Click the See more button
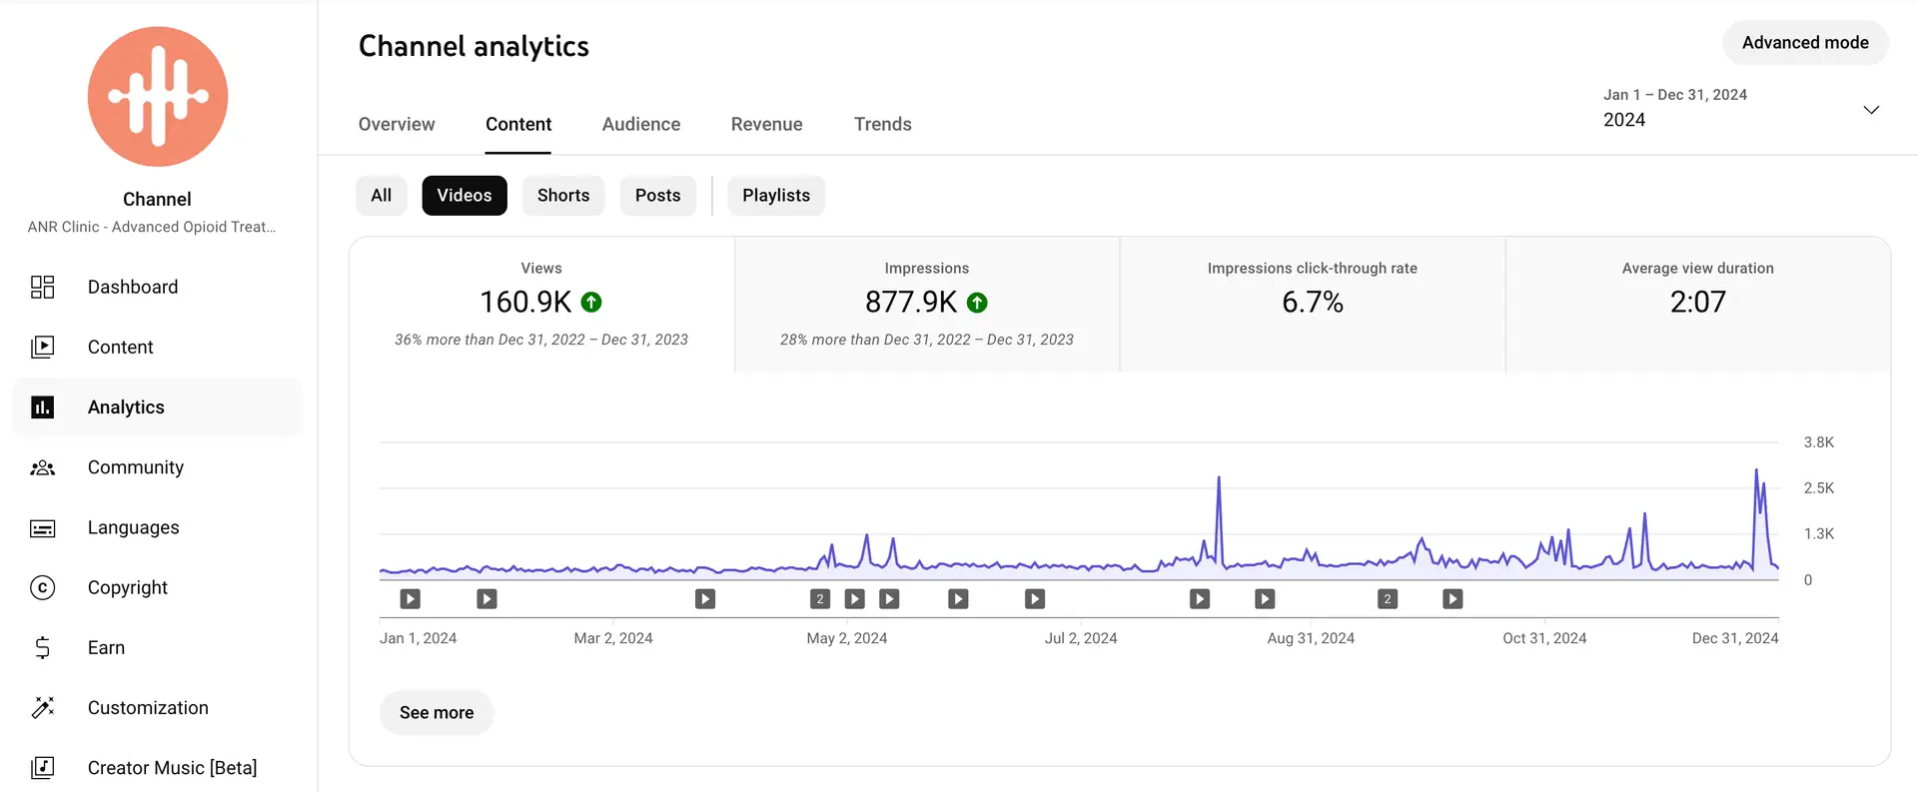 [437, 713]
